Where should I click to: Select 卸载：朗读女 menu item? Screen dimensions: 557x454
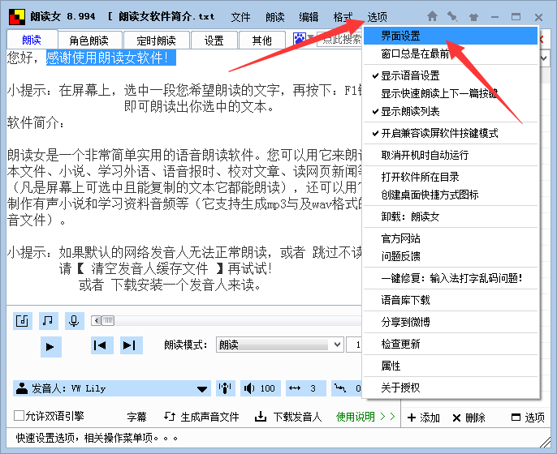tap(451, 216)
